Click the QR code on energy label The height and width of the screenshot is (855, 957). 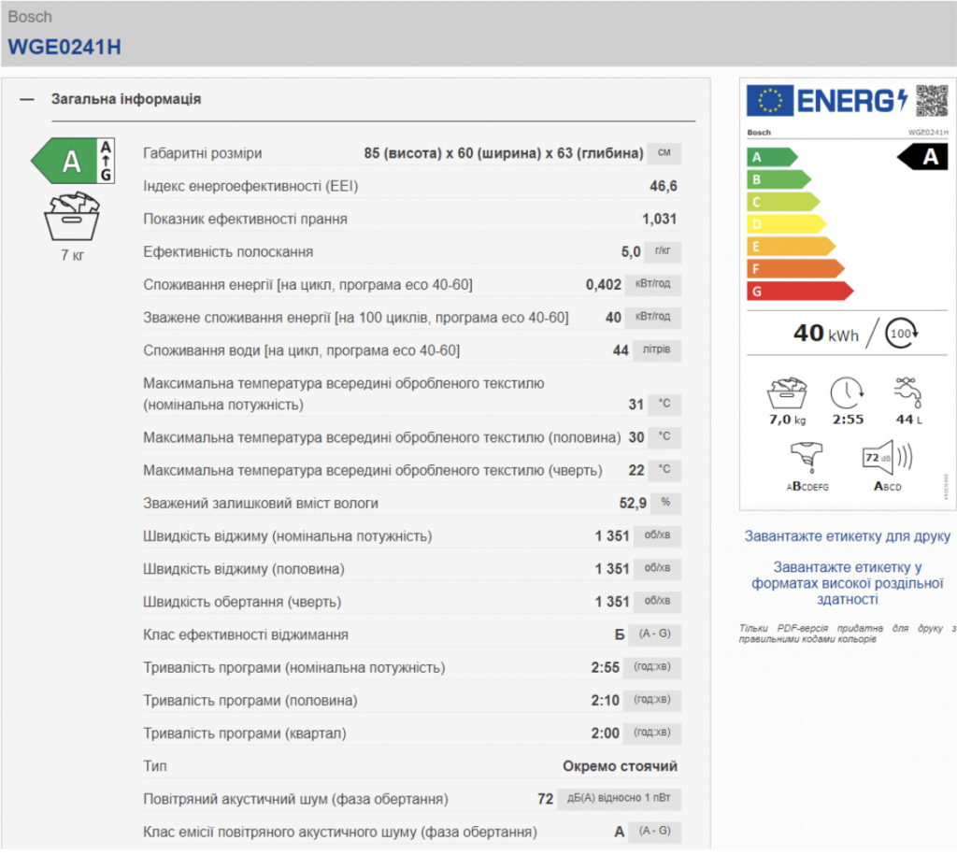pyautogui.click(x=932, y=101)
